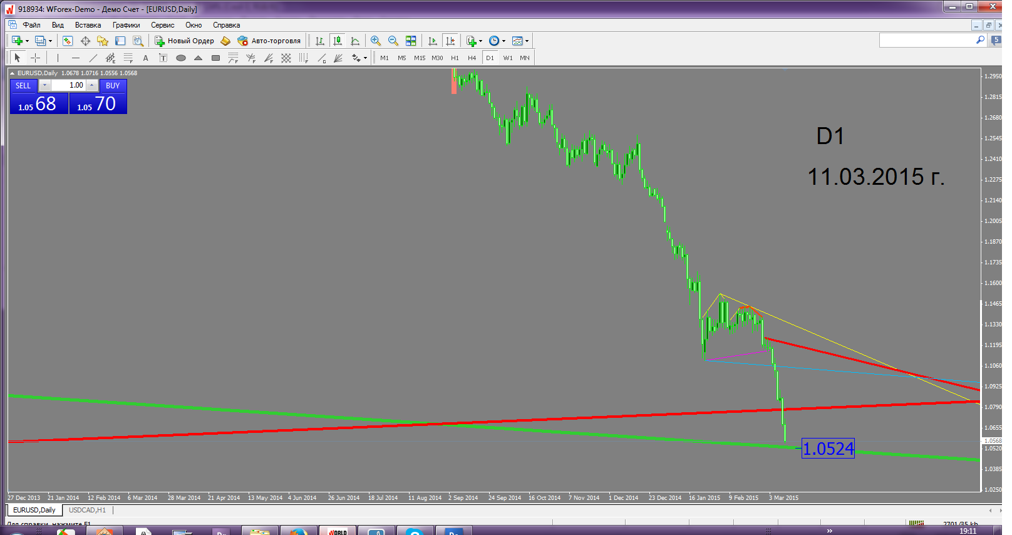Viewport: 1012px width, 535px height.
Task: Click the 1.0524 price label on chart
Action: (828, 449)
